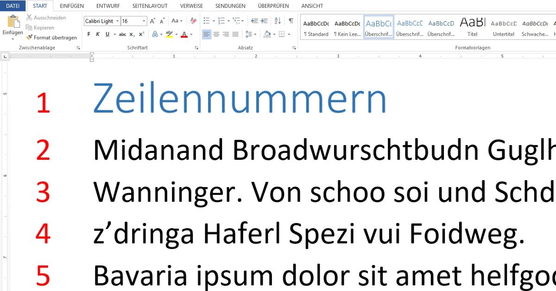556x291 pixels.
Task: Open the font size dropdown showing 16
Action: pos(143,21)
